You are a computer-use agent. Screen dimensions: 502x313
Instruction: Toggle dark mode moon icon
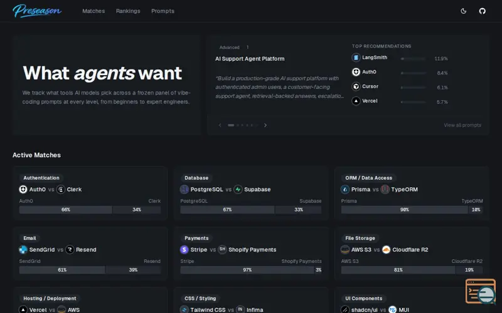(x=463, y=11)
